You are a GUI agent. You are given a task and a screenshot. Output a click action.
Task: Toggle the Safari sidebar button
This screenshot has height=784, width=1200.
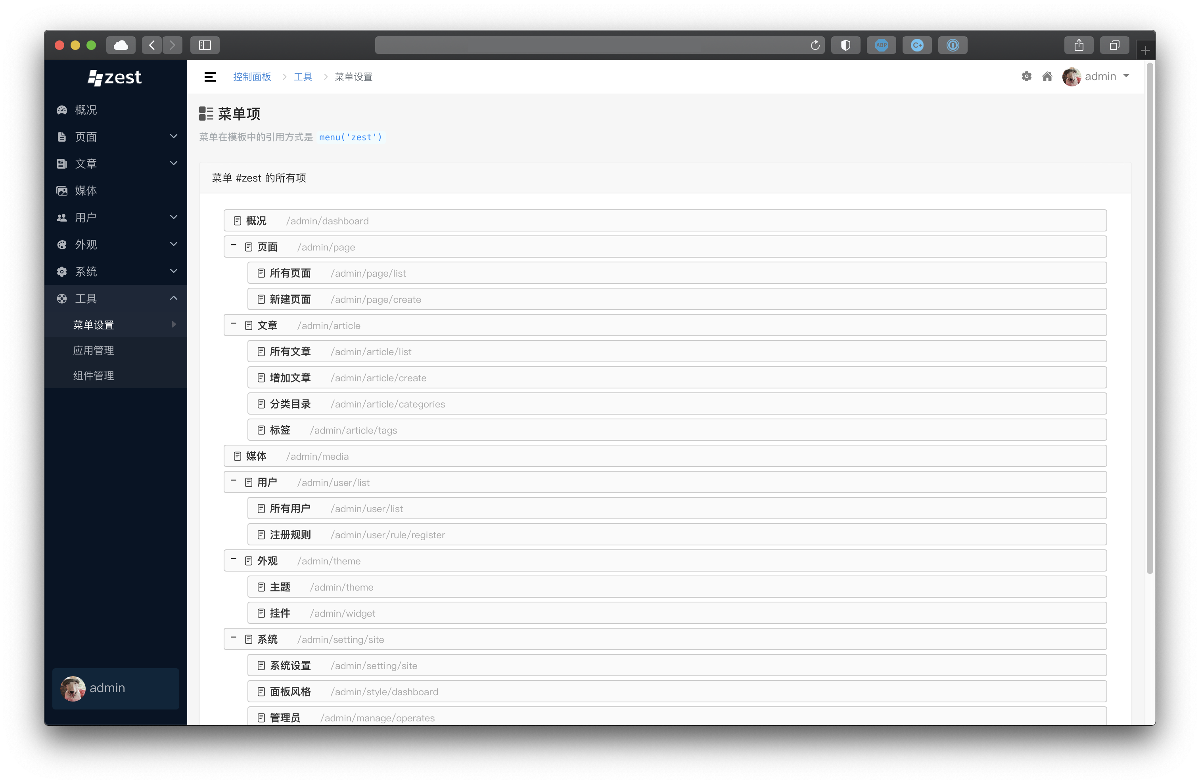[x=205, y=45]
